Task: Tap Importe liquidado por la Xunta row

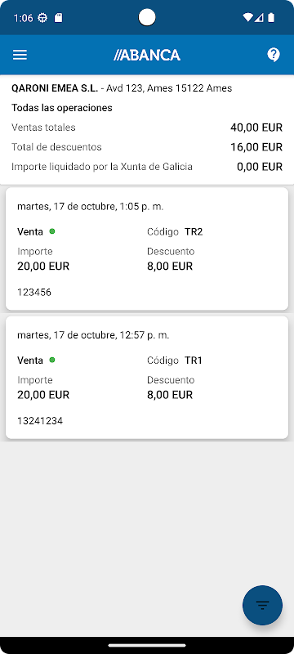Action: pos(147,168)
